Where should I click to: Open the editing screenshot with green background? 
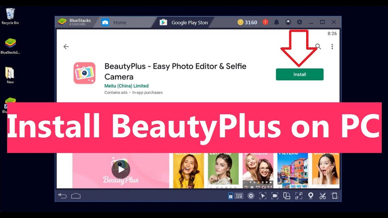pyautogui.click(x=223, y=170)
